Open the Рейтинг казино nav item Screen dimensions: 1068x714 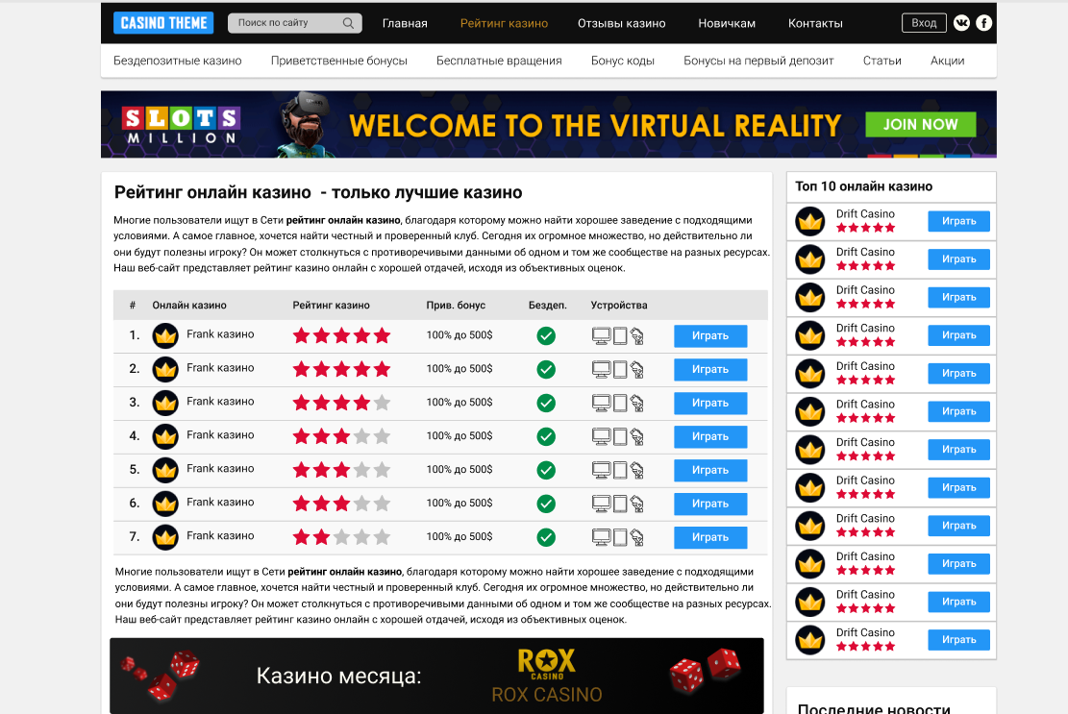[x=504, y=23]
